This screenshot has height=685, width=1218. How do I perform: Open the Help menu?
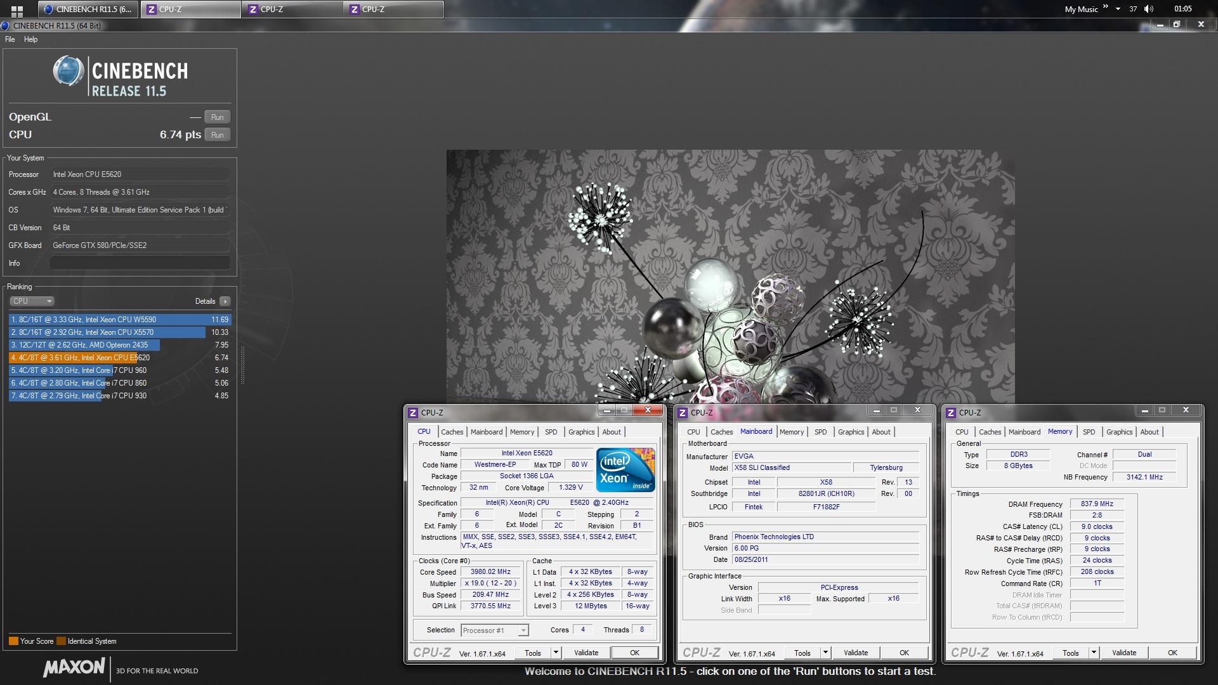(31, 39)
